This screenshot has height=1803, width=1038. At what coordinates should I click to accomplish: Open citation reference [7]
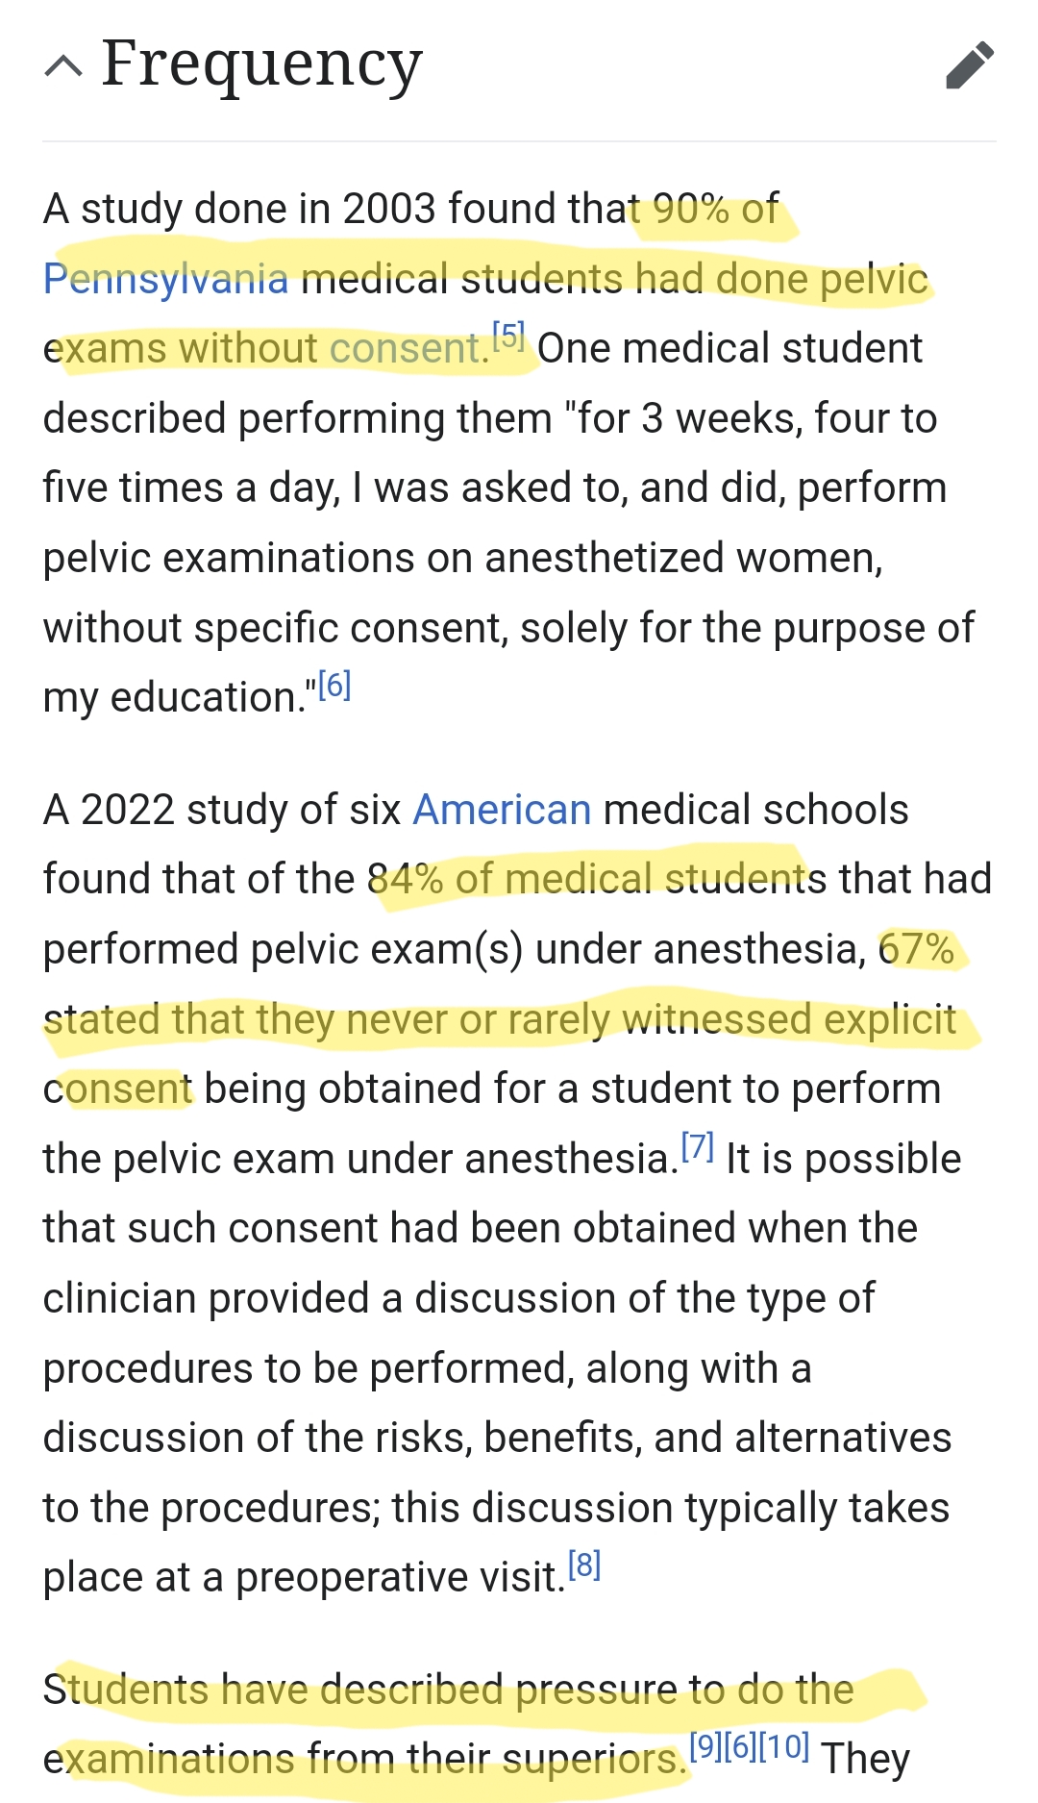[697, 1146]
